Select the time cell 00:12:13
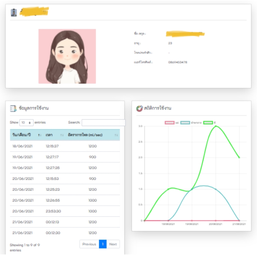The height and width of the screenshot is (264, 257). (52, 222)
